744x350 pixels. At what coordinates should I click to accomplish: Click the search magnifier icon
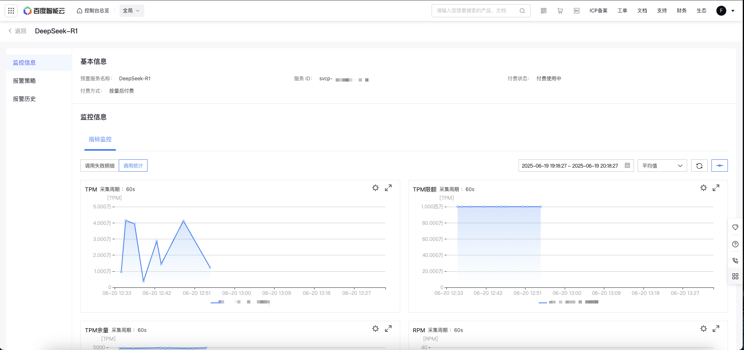point(522,11)
